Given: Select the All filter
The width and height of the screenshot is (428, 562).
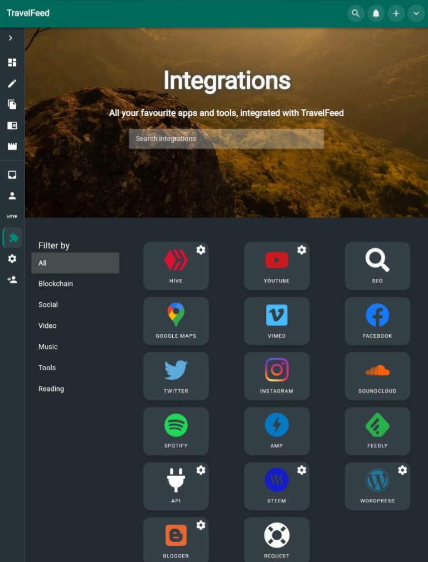Looking at the screenshot, I should pos(75,263).
